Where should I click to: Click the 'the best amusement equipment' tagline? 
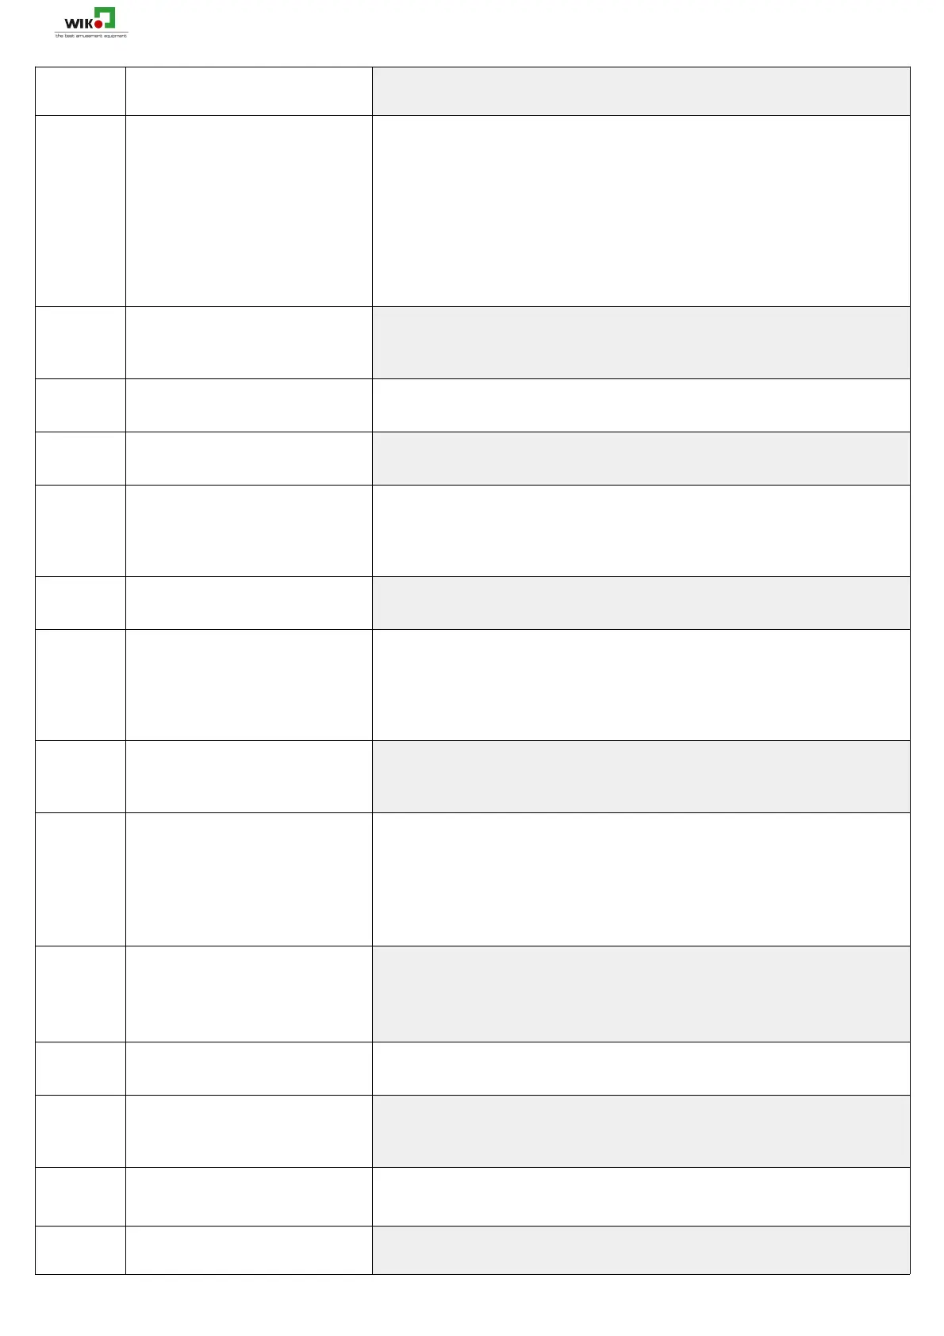point(90,36)
